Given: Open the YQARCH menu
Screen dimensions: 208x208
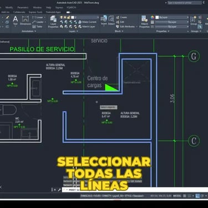Looking at the screenshot, I should click(72, 8).
